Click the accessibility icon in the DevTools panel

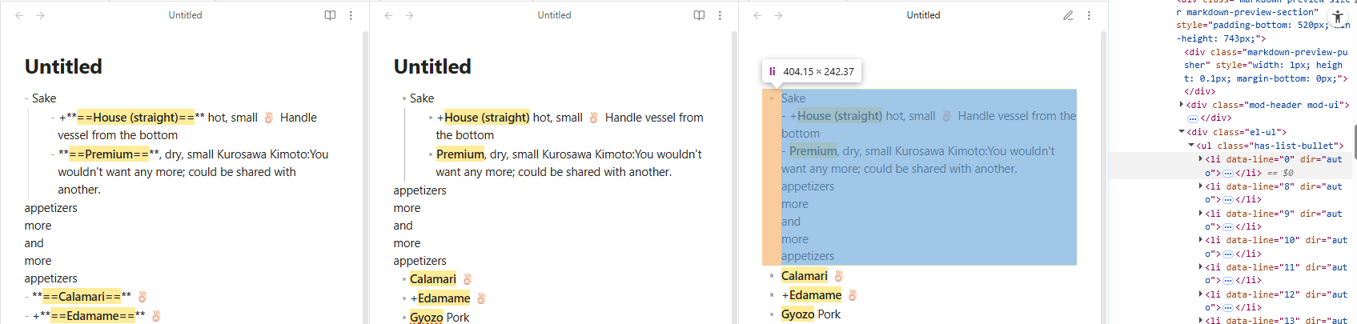pos(1338,17)
